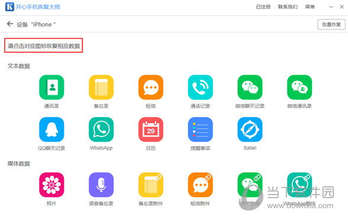Open the 短信 messages recovery icon

point(151,87)
